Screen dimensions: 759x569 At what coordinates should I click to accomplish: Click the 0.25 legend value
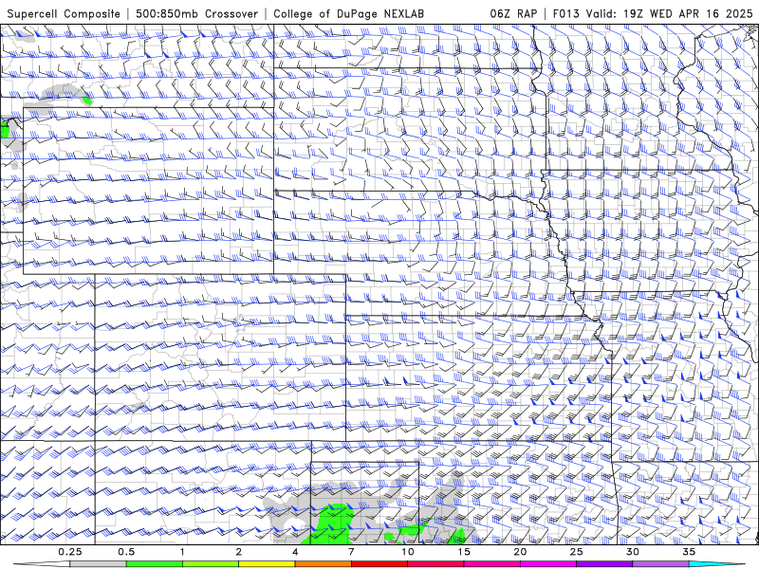coord(70,552)
